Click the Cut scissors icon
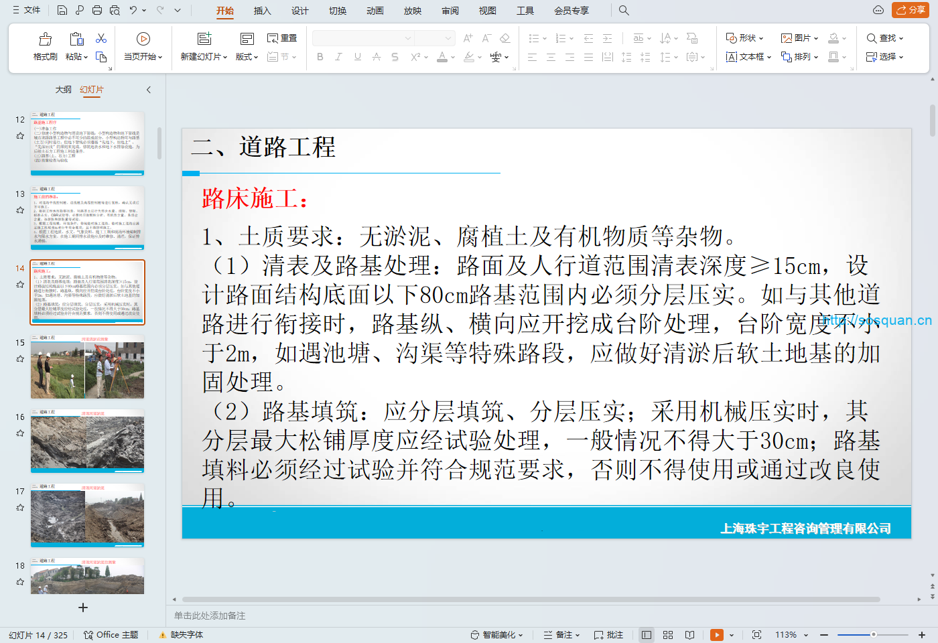This screenshot has height=643, width=938. tap(101, 39)
